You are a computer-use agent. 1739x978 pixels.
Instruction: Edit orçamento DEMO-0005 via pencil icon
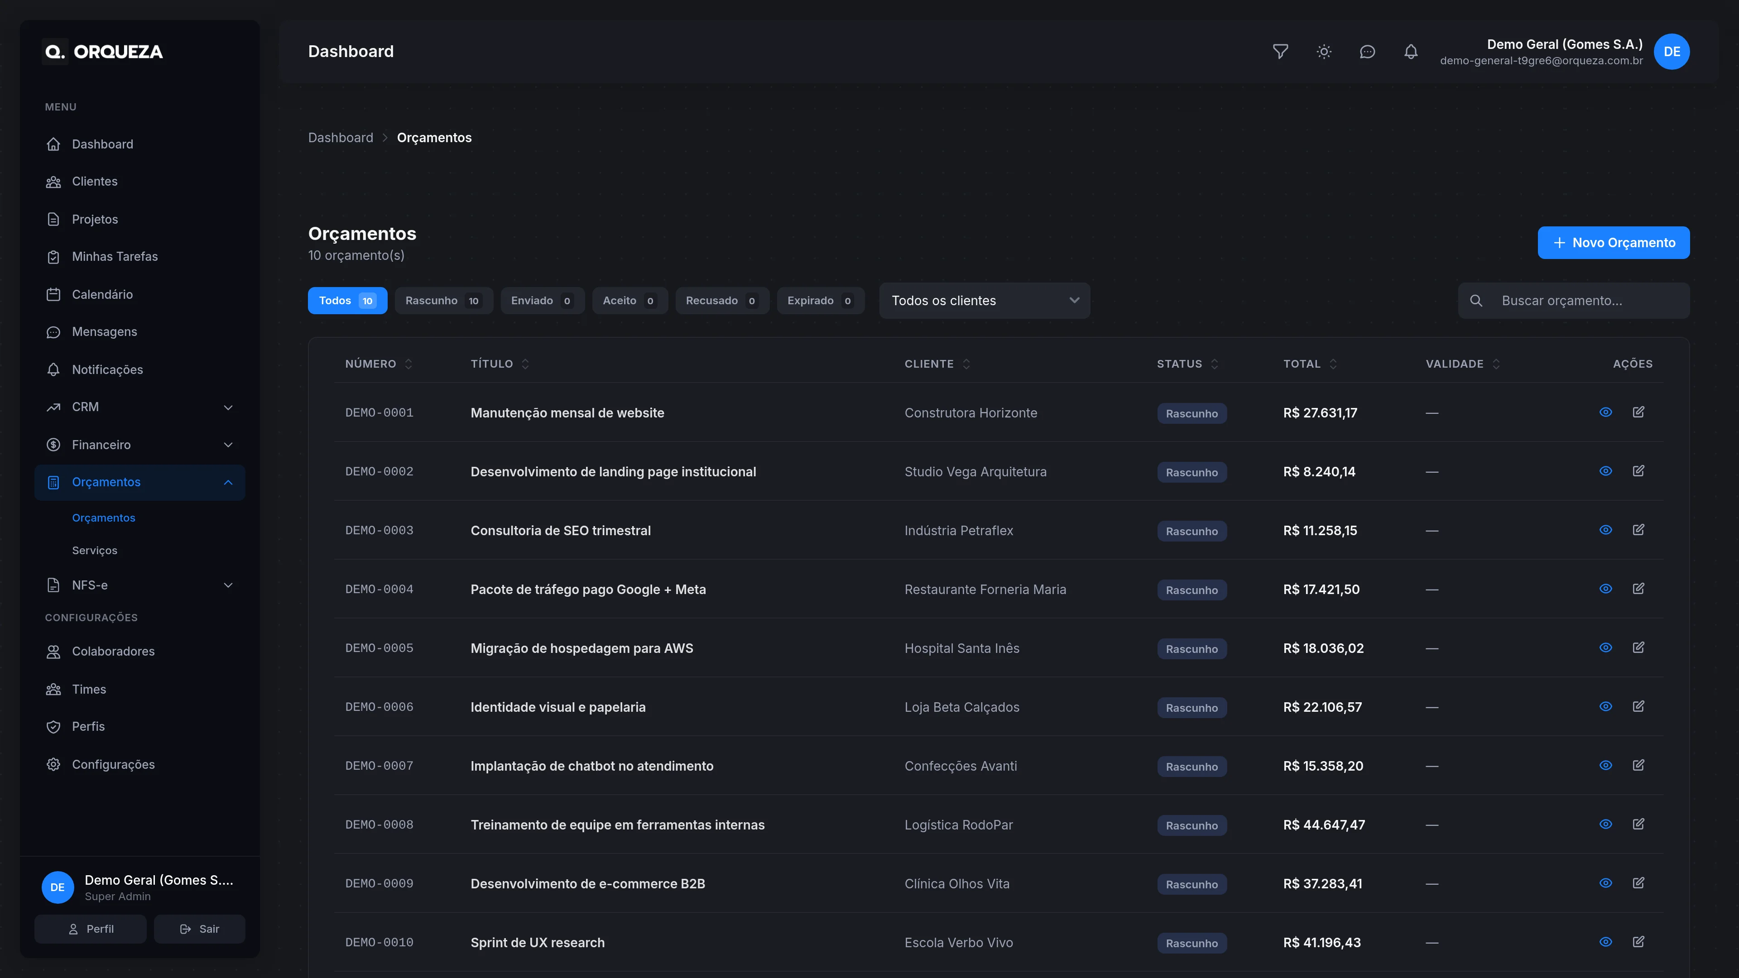[x=1638, y=647]
